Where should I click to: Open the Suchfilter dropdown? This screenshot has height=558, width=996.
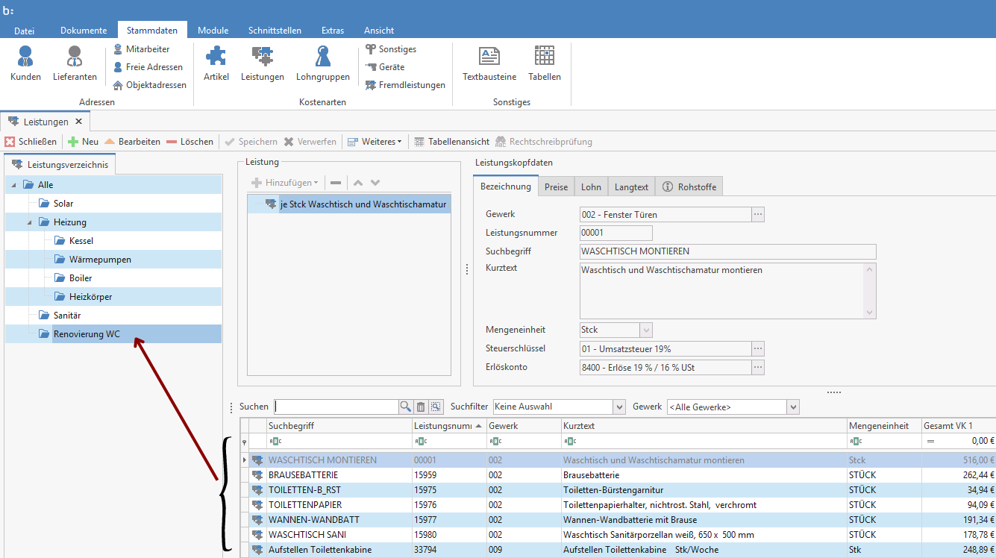coord(618,407)
